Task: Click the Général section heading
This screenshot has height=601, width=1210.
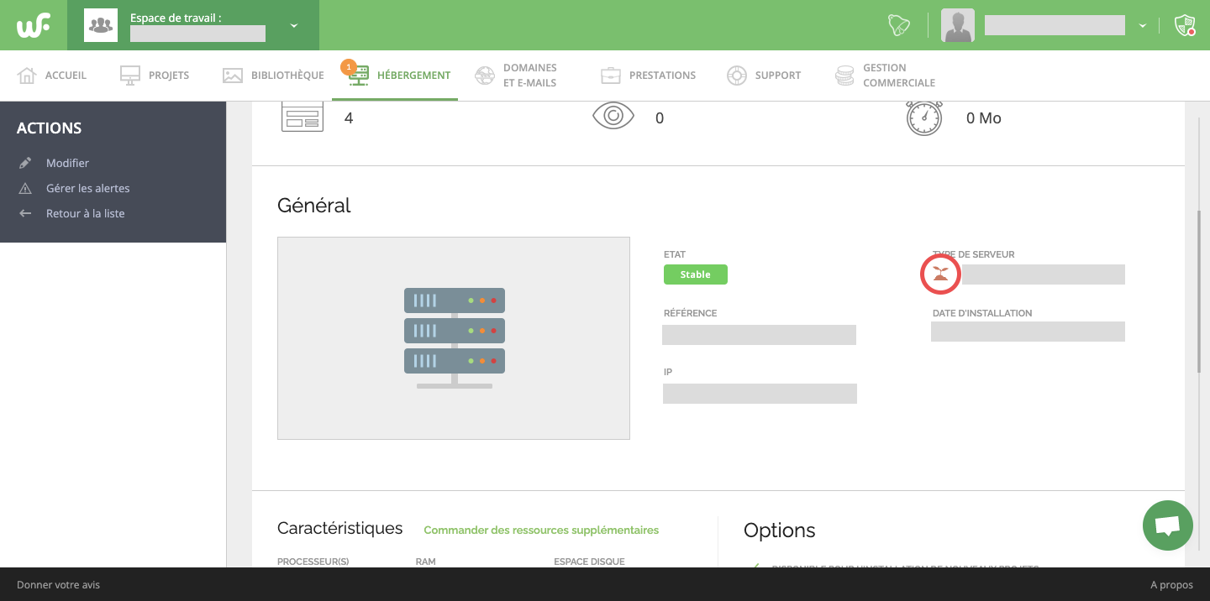Action: pos(314,206)
